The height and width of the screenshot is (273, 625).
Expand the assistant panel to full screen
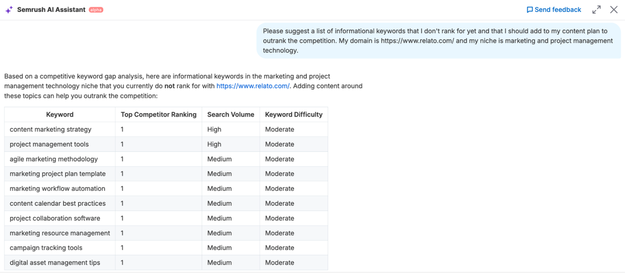pos(596,10)
